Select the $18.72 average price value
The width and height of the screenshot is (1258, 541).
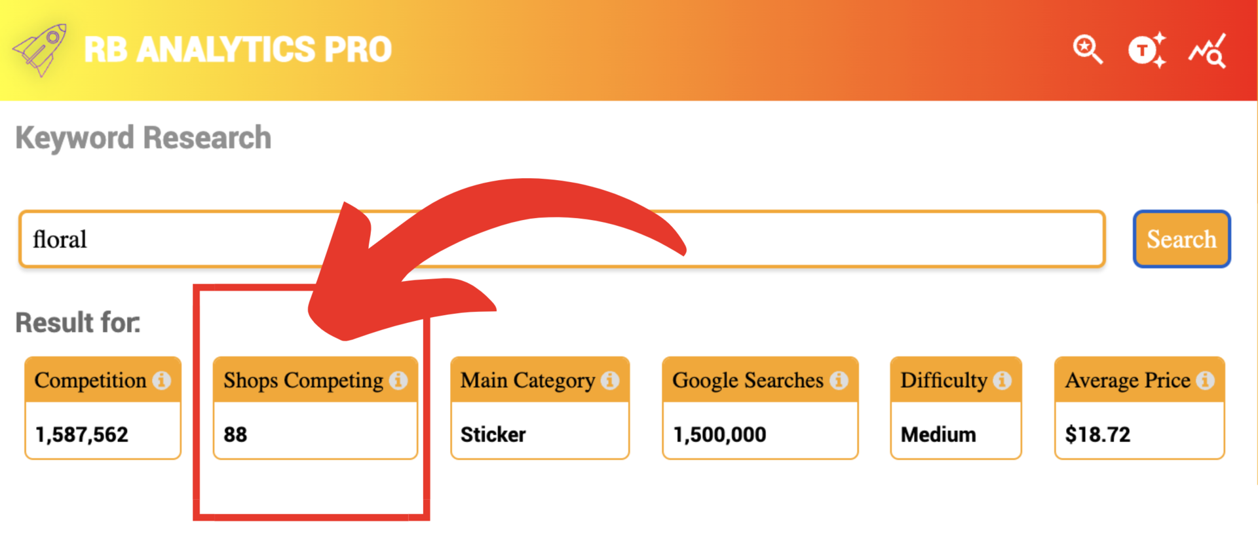point(1097,434)
